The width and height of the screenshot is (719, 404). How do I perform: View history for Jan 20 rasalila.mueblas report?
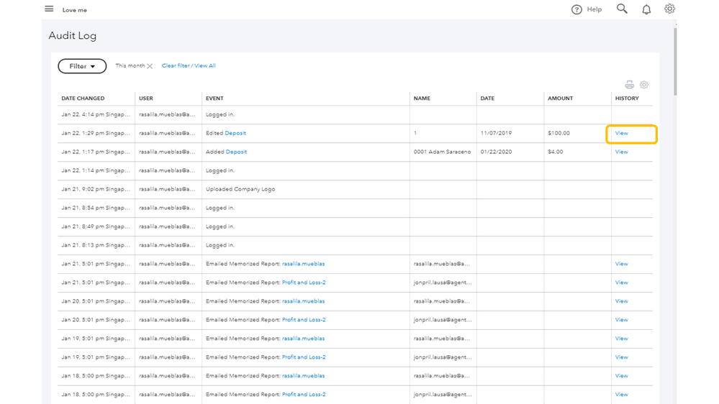pyautogui.click(x=621, y=301)
